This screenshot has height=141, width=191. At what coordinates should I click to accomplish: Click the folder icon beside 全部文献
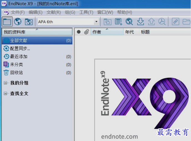(x=6, y=40)
